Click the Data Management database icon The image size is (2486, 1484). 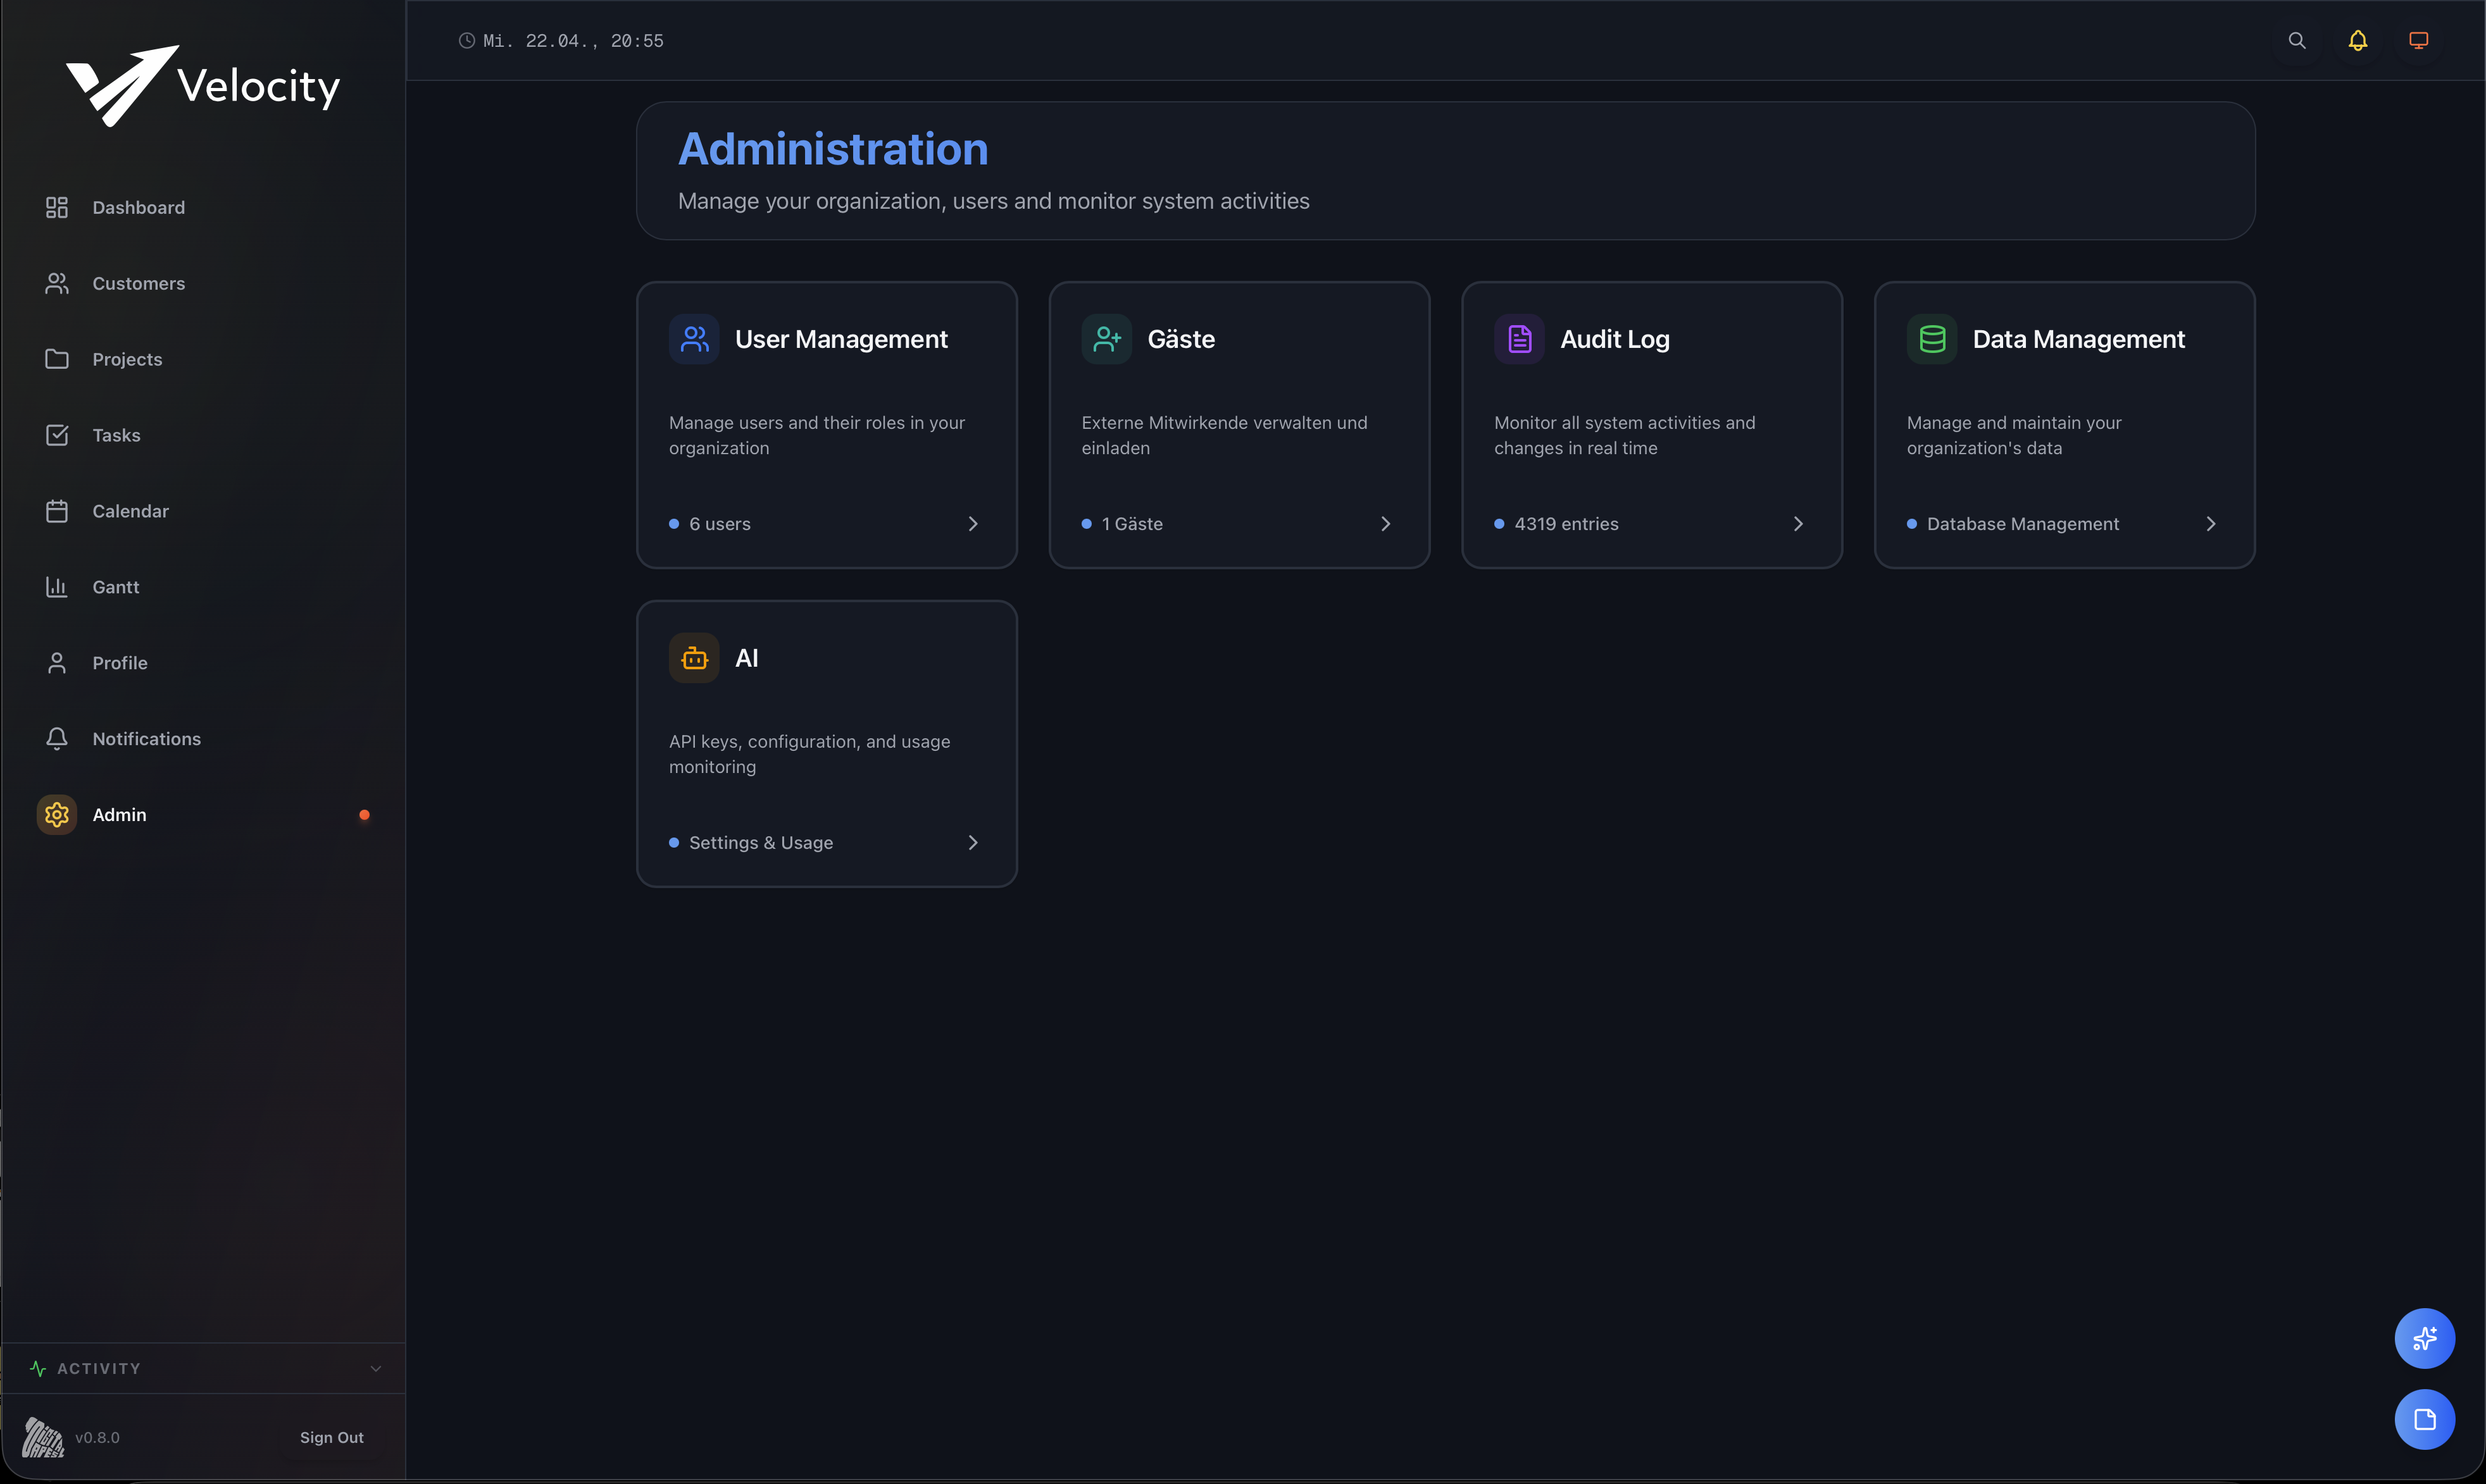pos(1932,339)
